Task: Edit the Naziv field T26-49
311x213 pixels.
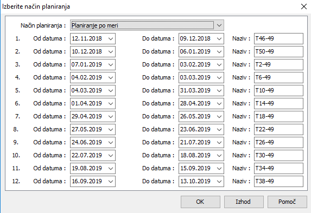Action: pos(278,143)
